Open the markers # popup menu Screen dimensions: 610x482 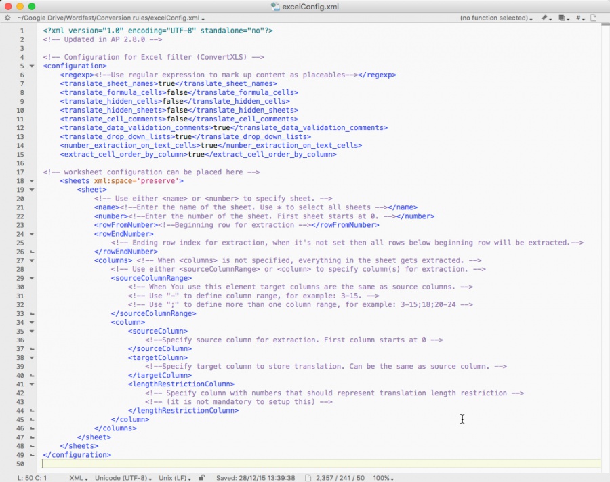[x=580, y=18]
